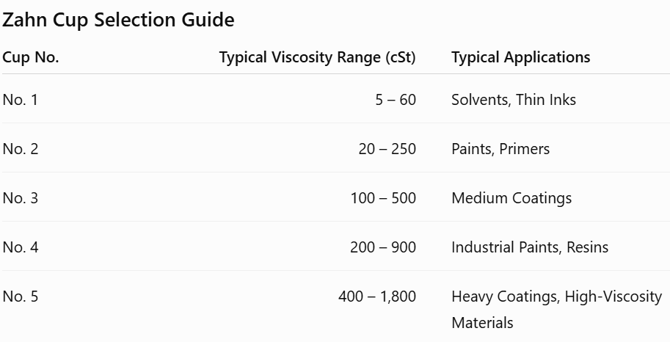670x342 pixels.
Task: Click the 400 – 1,800 viscosity value
Action: pos(377,296)
